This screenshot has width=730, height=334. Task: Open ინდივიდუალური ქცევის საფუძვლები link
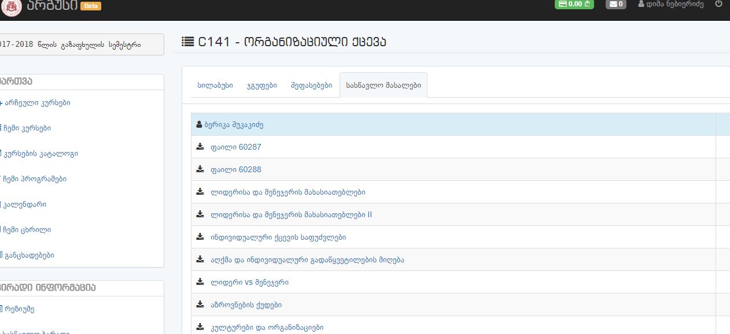[278, 237]
